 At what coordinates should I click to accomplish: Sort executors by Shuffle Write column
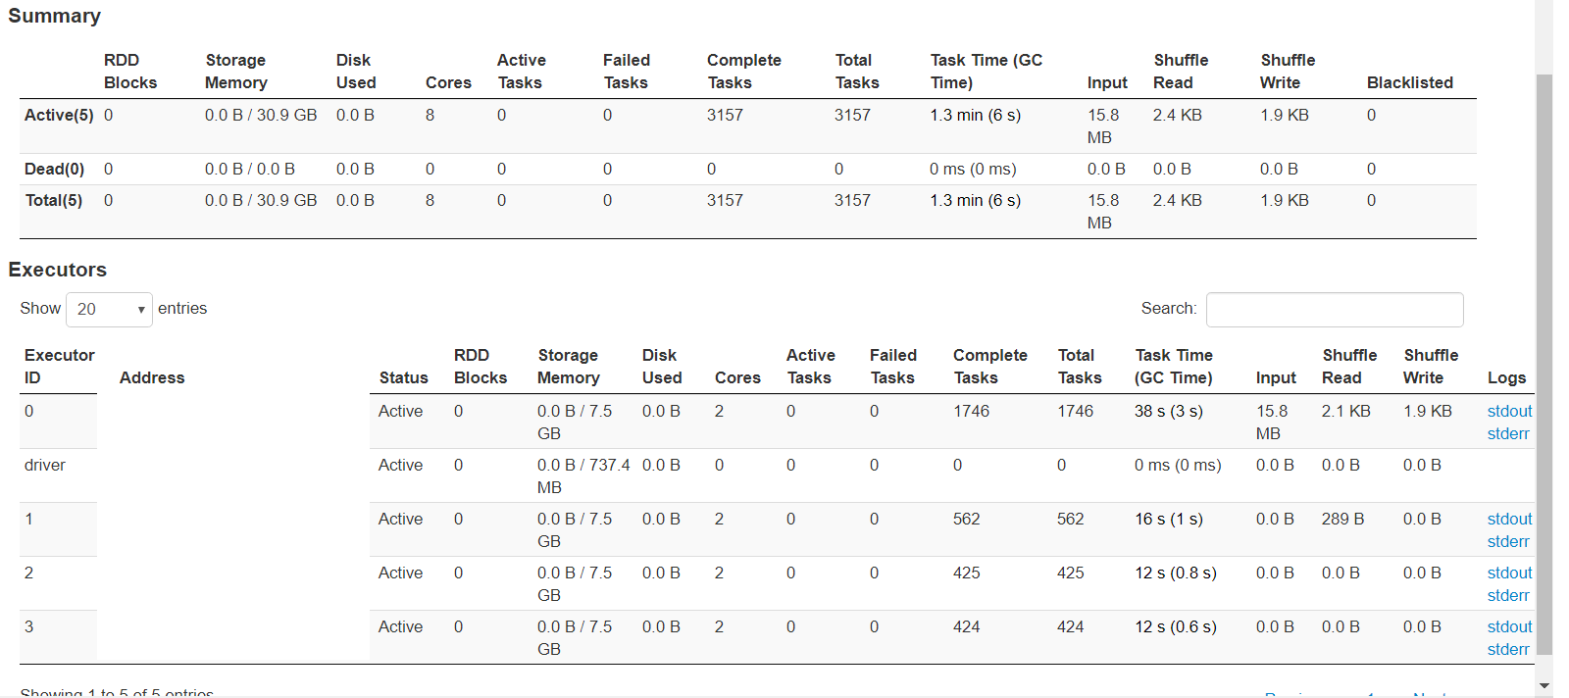pyautogui.click(x=1431, y=367)
